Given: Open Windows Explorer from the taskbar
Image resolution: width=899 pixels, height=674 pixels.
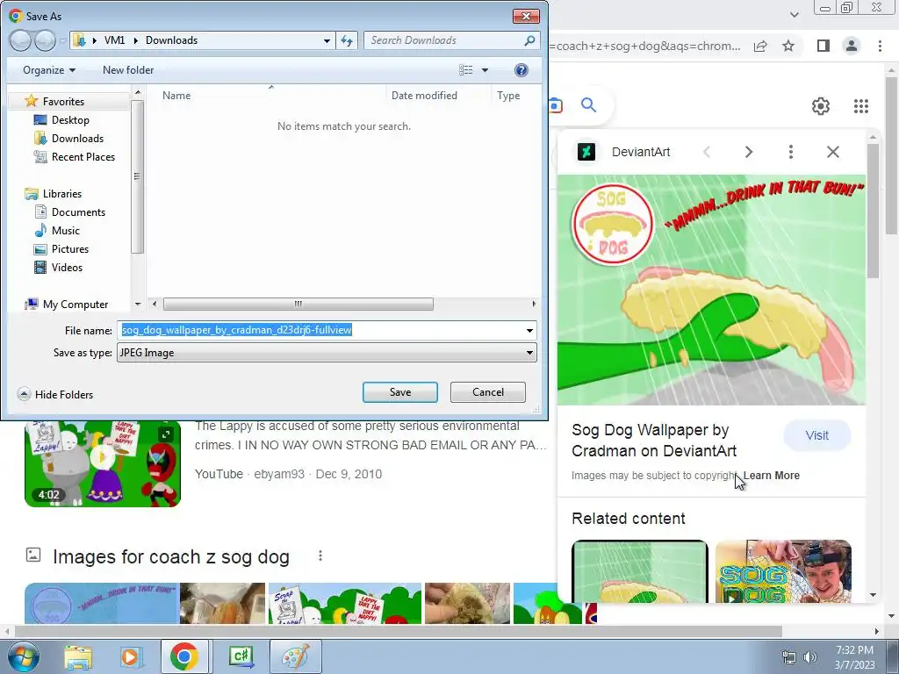Looking at the screenshot, I should tap(78, 657).
